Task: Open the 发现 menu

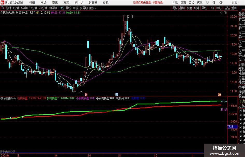Action: [x=66, y=3]
